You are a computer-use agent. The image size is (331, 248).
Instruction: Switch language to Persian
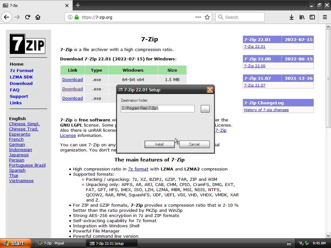[16, 160]
